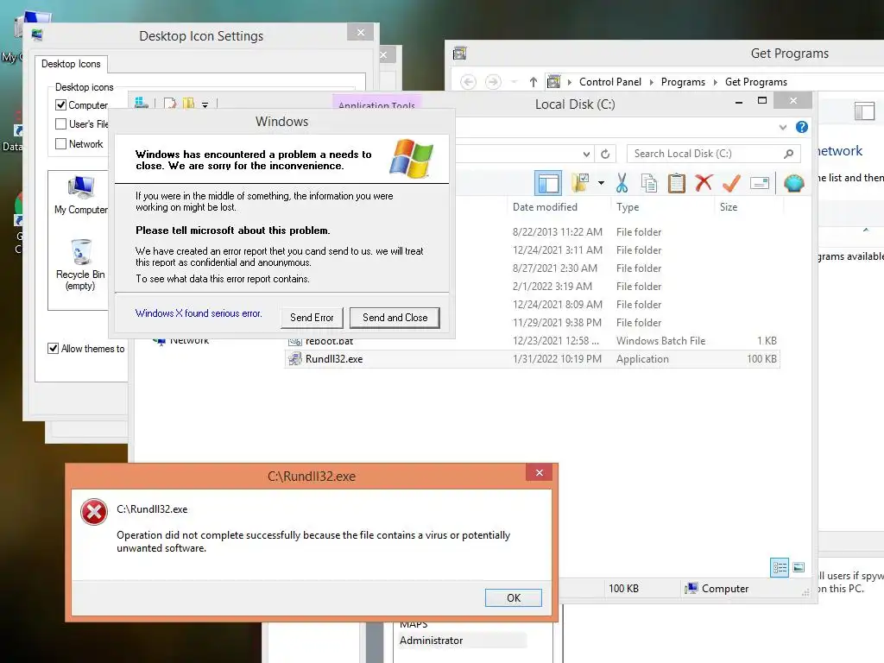Click the Rename icon in Local Disk toolbar
The width and height of the screenshot is (884, 663).
pyautogui.click(x=760, y=183)
